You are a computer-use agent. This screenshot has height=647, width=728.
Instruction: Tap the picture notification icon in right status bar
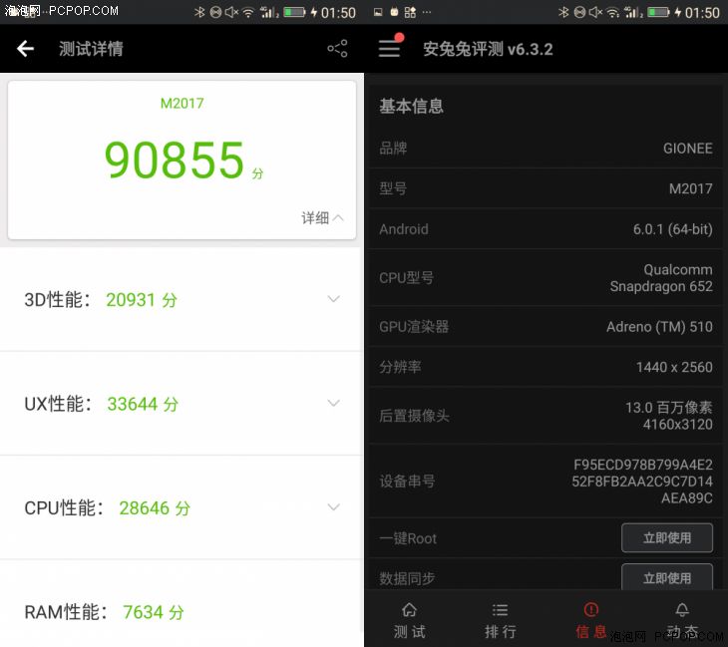coord(378,13)
